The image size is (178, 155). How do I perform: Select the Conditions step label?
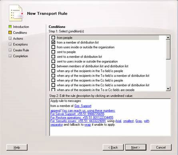tap(20, 33)
